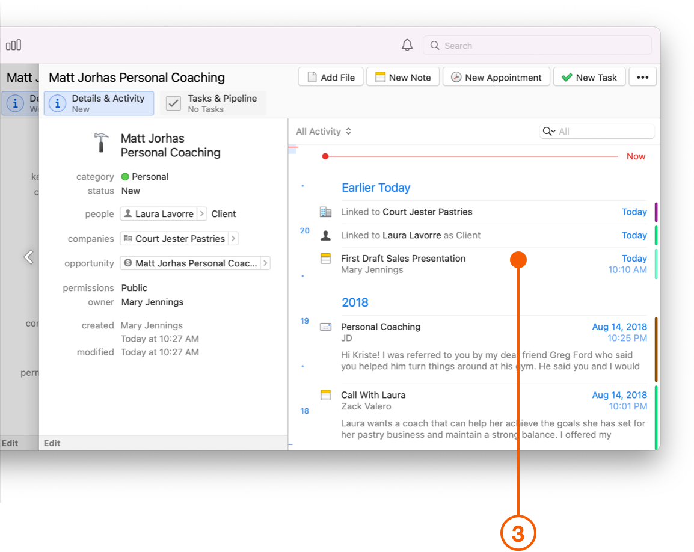
Task: Click building icon in Court Jester Pastries field
Action: (128, 238)
